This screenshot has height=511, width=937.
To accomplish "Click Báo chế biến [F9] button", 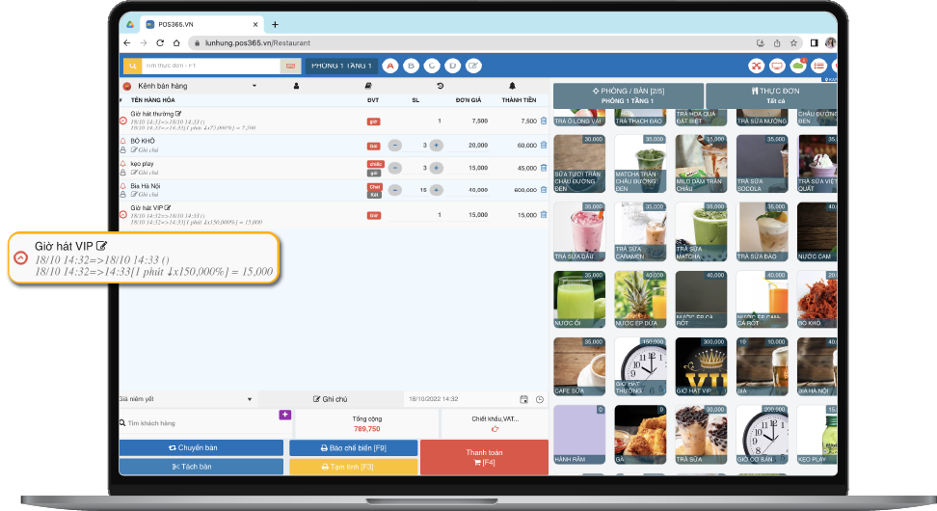I will (x=353, y=447).
